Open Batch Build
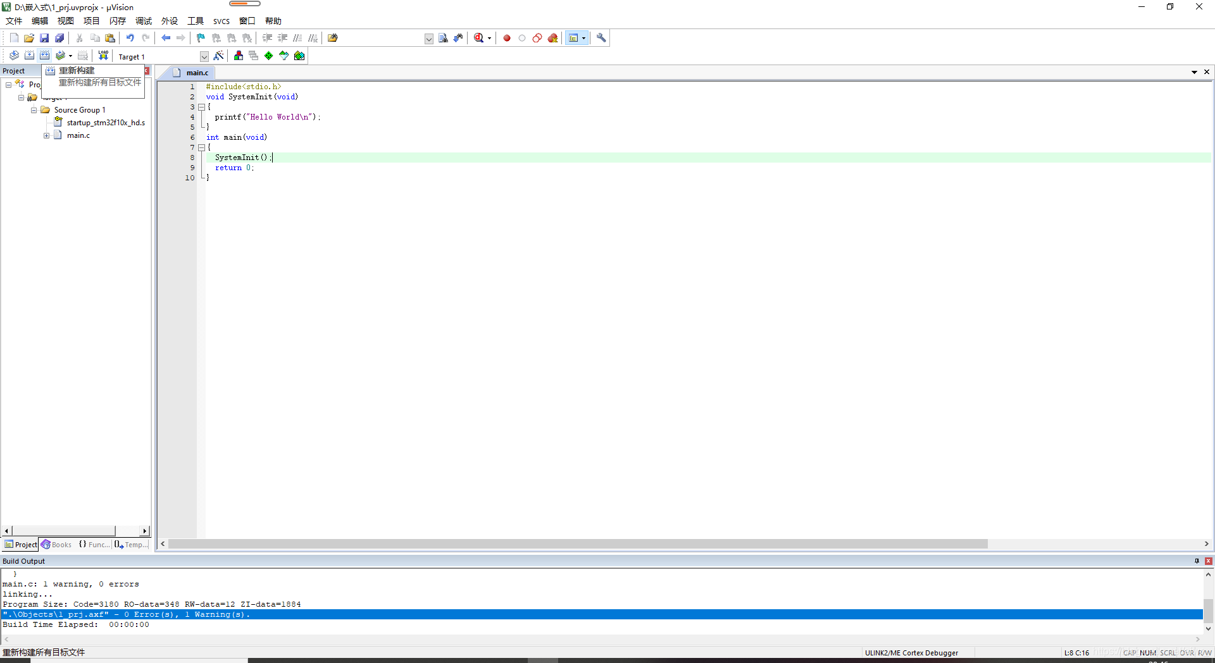This screenshot has width=1215, height=663. click(x=60, y=56)
